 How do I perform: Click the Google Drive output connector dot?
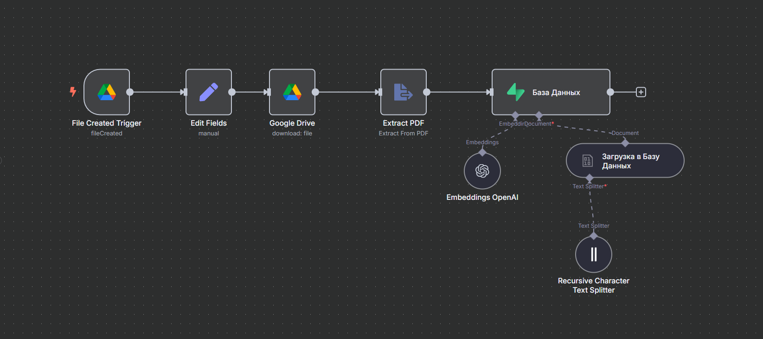point(315,92)
